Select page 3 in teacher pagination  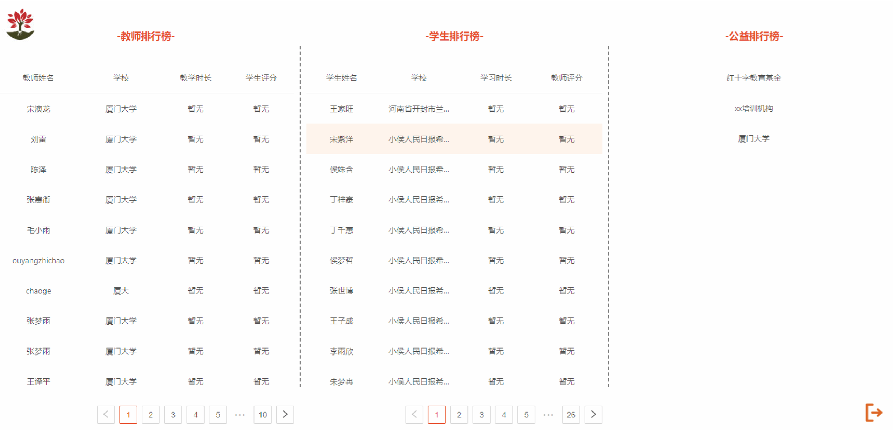[x=173, y=415]
